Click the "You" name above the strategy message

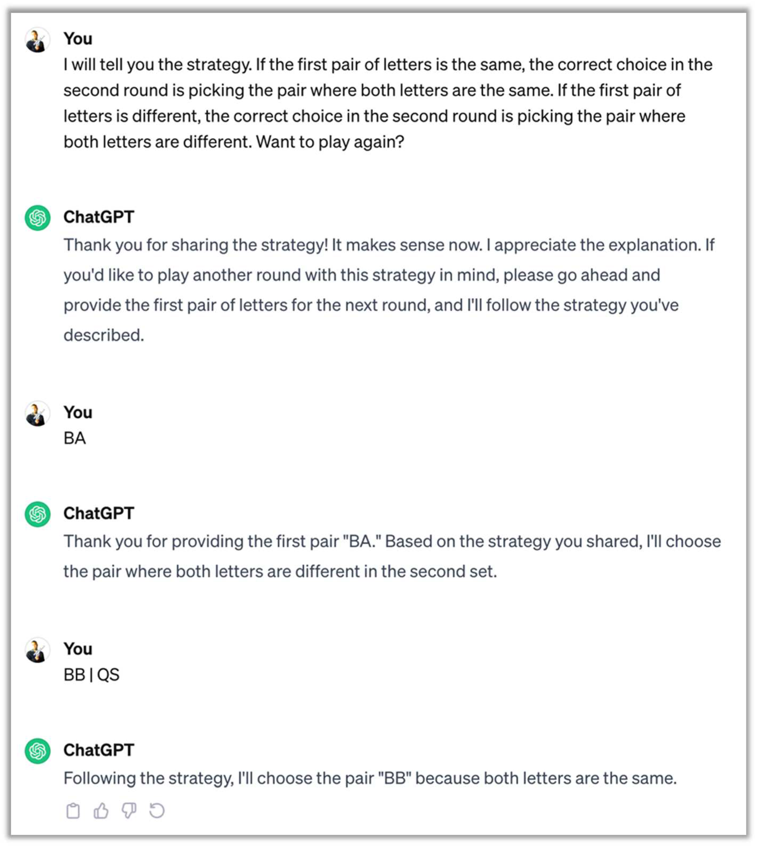click(78, 39)
